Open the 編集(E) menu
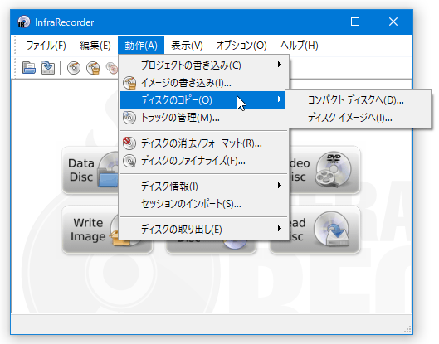This screenshot has height=344, width=439. (x=95, y=45)
